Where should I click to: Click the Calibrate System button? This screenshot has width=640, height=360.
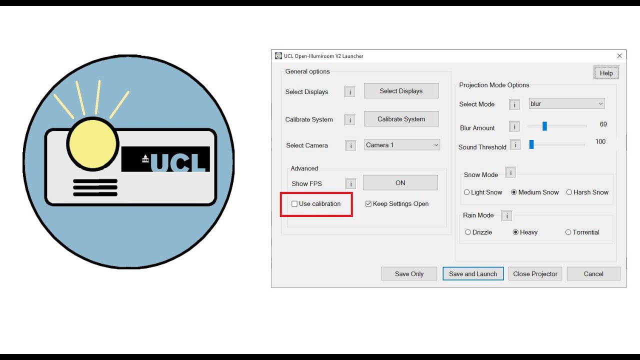pyautogui.click(x=401, y=119)
